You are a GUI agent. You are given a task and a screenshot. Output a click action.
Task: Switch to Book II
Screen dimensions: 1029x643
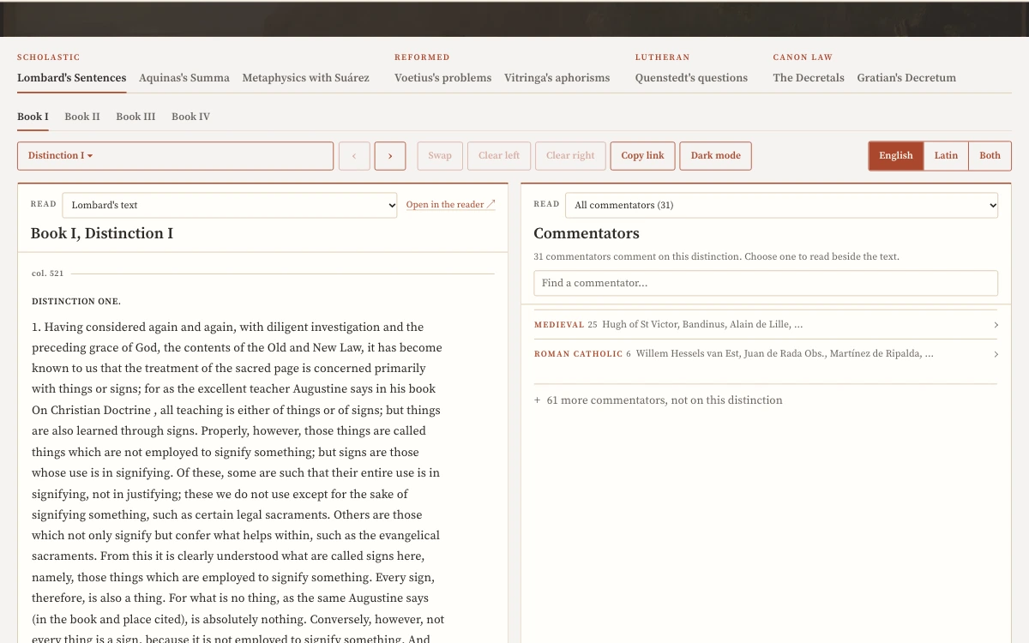pyautogui.click(x=82, y=117)
